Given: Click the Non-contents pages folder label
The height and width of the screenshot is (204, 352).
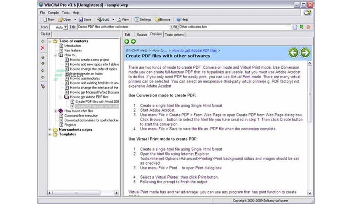Looking at the screenshot, I should (75, 130).
